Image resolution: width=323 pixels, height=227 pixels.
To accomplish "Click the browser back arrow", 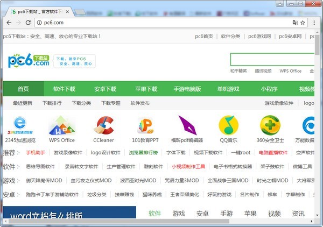I will click(x=9, y=23).
